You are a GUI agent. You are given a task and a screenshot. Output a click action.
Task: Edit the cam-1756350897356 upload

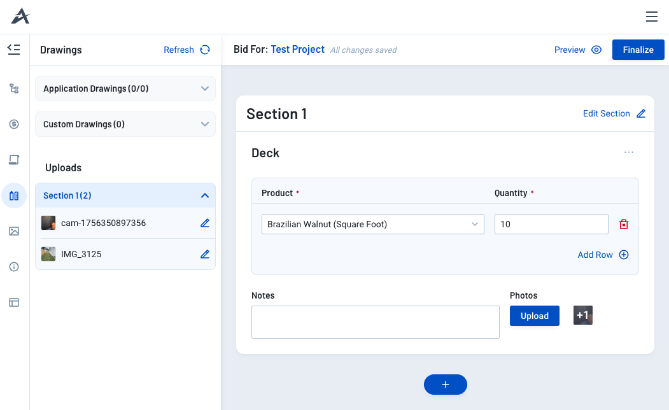(x=205, y=223)
